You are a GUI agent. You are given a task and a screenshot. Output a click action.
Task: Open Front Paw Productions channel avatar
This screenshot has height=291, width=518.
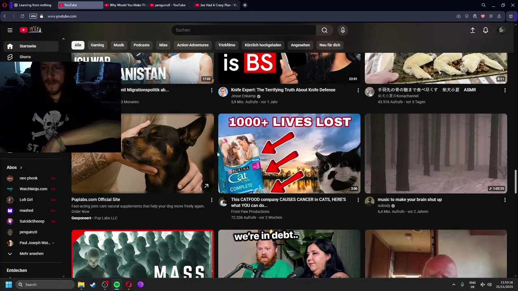coord(223,201)
